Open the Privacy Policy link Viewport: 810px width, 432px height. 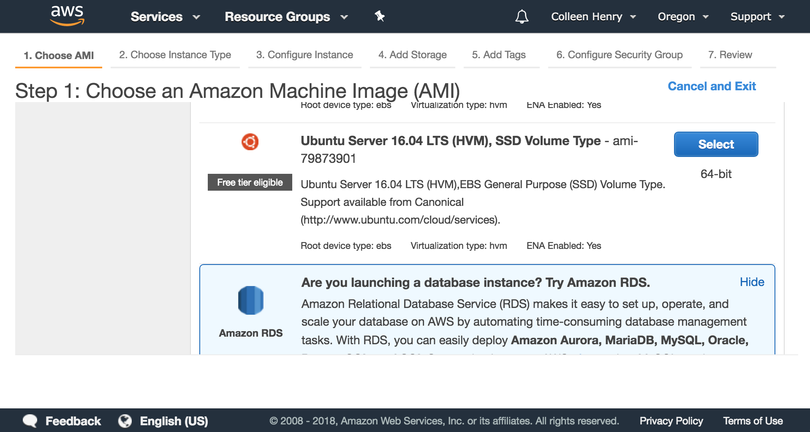point(671,421)
